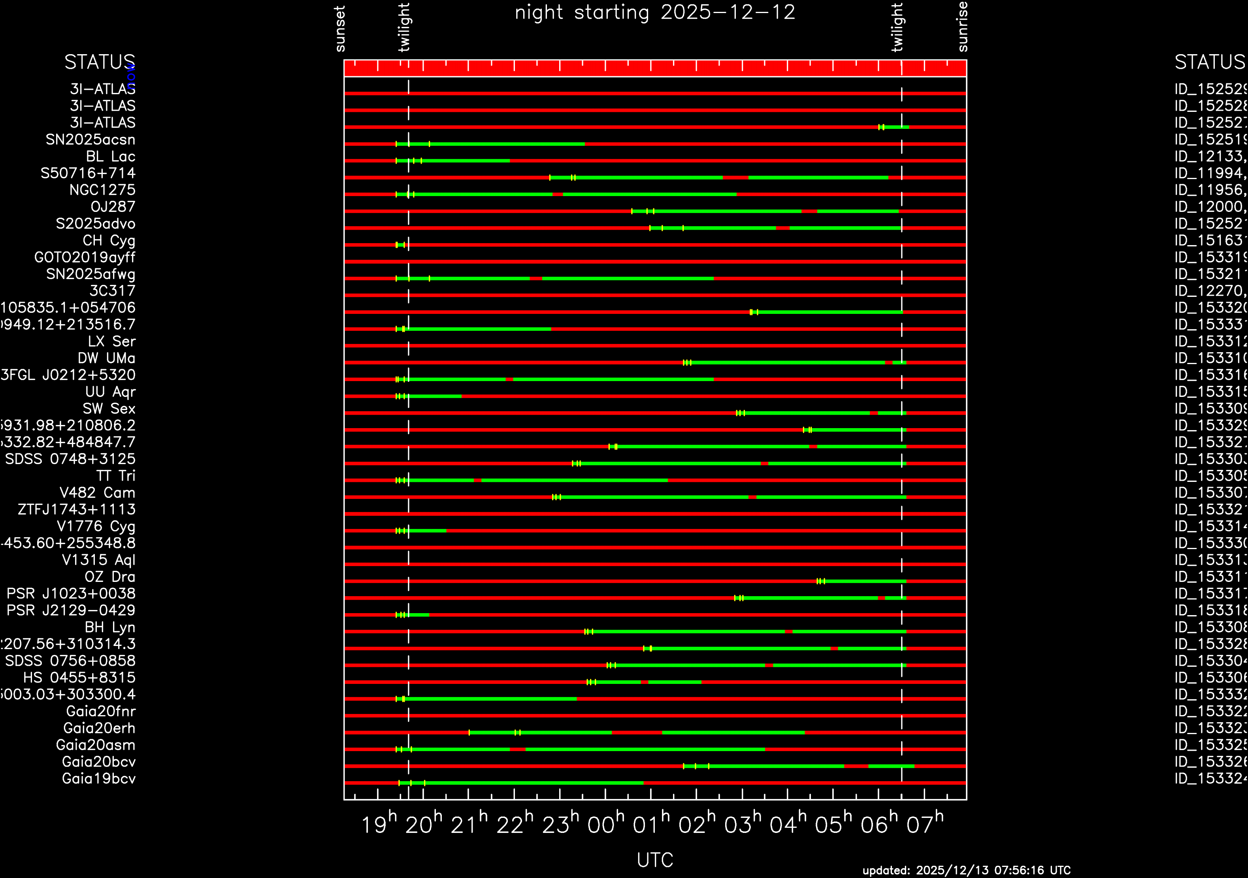Viewport: 1248px width, 878px height.
Task: Click the 19h tick label
Action: pyautogui.click(x=378, y=825)
